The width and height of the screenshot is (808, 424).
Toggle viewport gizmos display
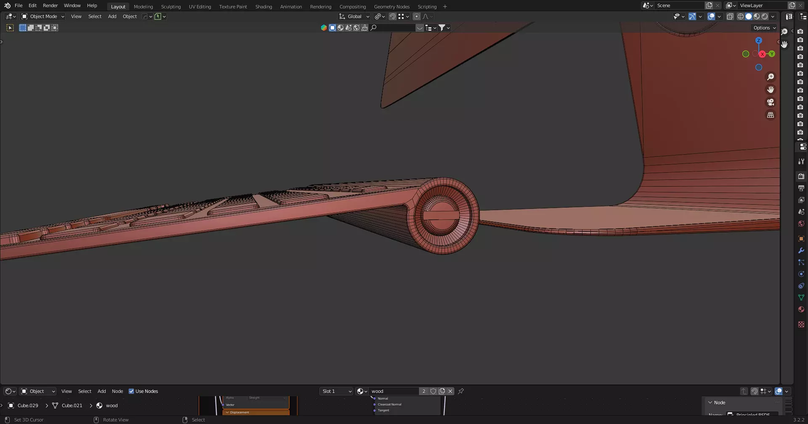692,16
